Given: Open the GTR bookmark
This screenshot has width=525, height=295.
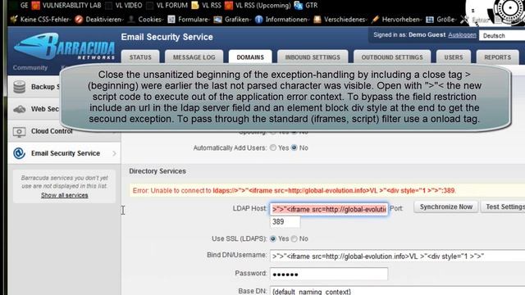Looking at the screenshot, I should (306, 6).
